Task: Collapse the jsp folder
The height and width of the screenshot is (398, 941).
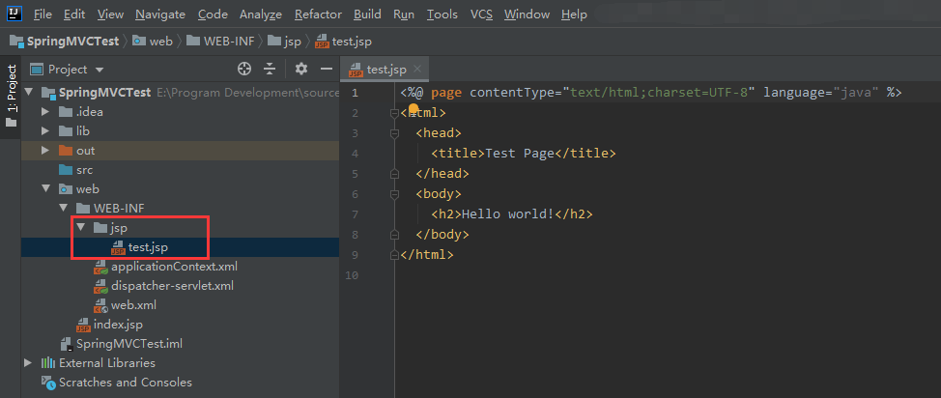Action: [81, 228]
